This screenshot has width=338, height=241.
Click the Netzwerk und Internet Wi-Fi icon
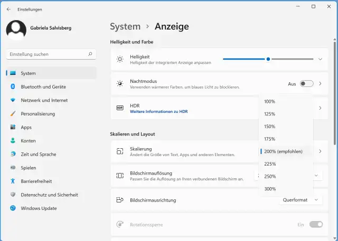click(13, 100)
